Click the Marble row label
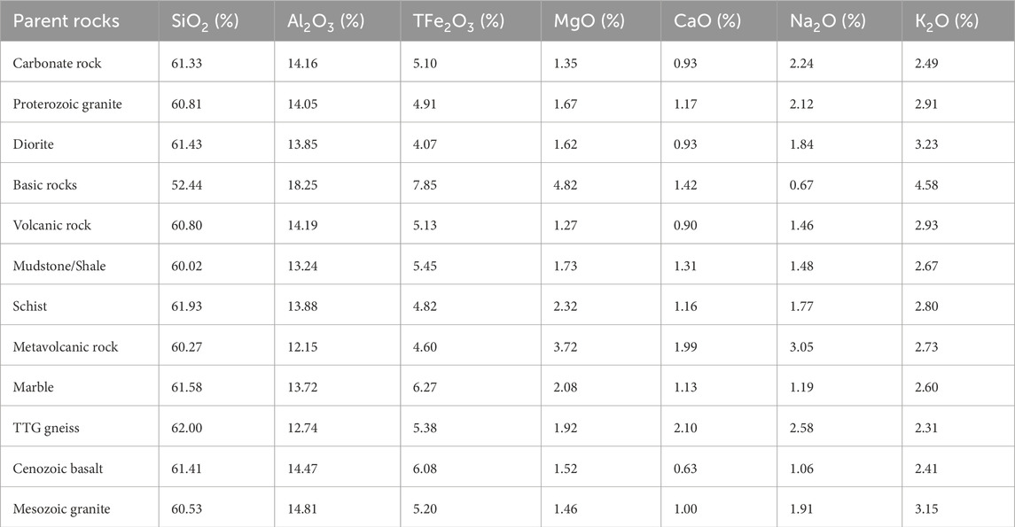 (33, 387)
